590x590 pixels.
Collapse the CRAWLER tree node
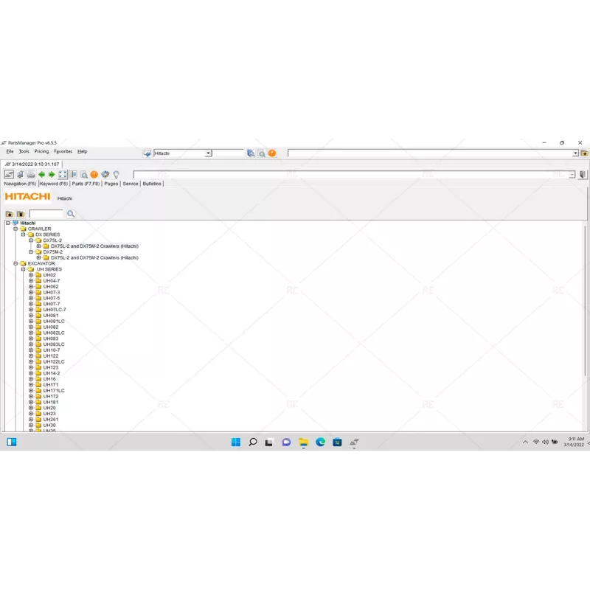15,229
